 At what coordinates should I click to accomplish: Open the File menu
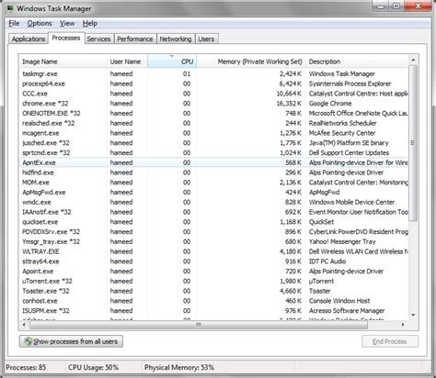click(14, 23)
